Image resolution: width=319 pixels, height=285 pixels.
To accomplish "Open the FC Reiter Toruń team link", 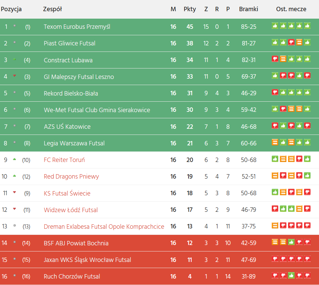I will 64,160.
